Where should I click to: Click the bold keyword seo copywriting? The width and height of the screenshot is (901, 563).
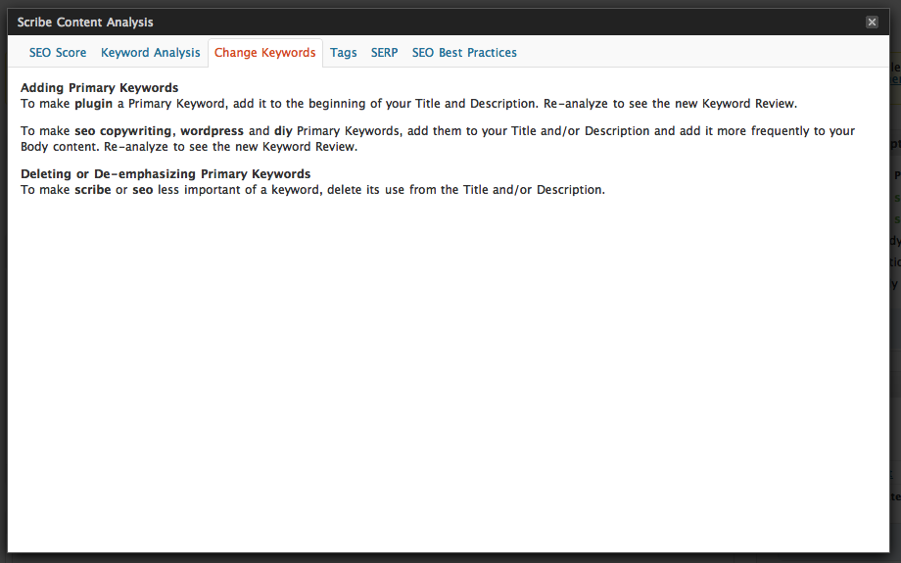click(123, 131)
